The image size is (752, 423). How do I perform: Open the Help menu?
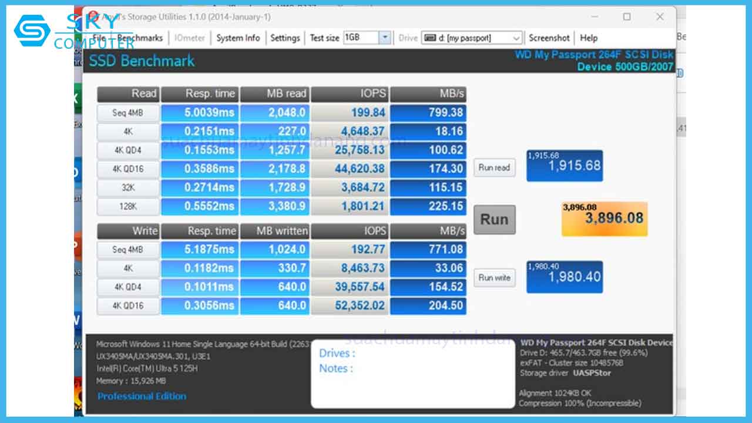589,38
